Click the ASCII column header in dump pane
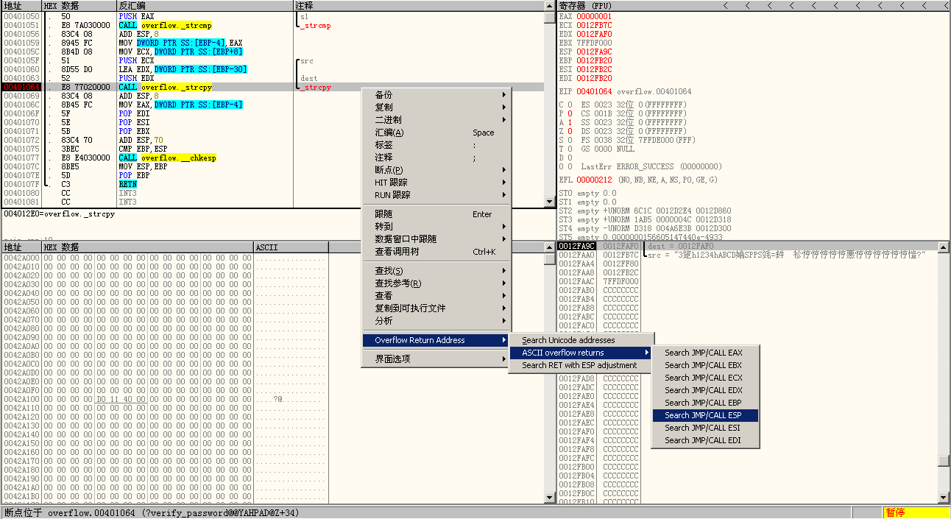 291,247
